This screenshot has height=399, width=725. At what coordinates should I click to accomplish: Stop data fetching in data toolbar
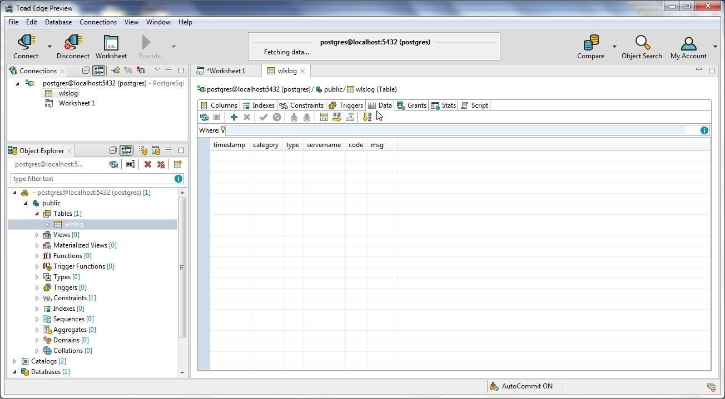coord(217,117)
